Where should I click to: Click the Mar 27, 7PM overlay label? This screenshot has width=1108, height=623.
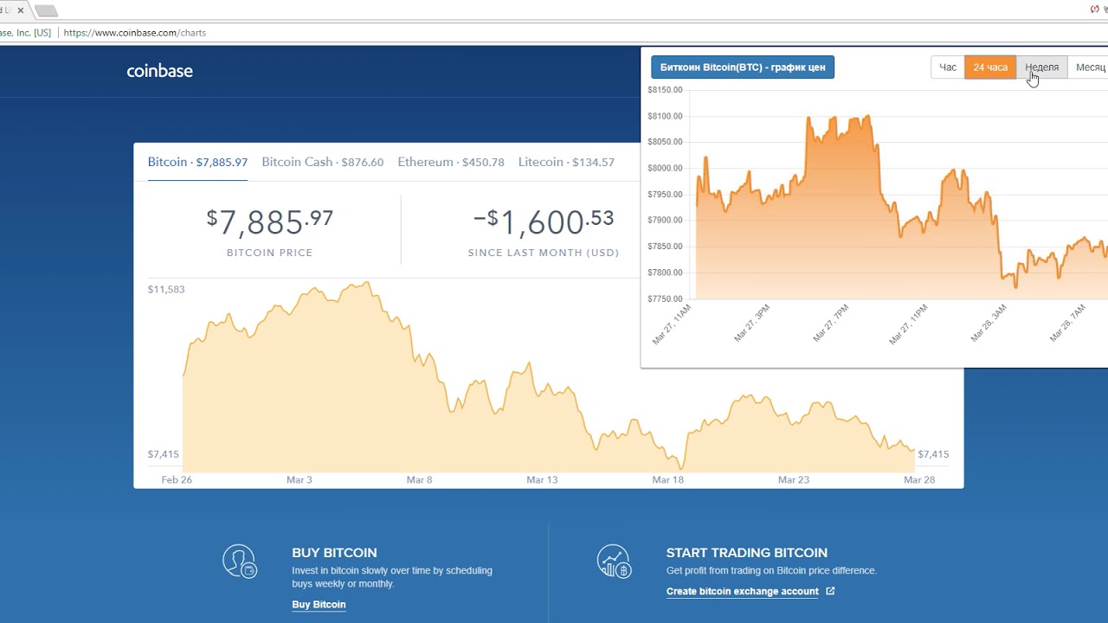pyautogui.click(x=832, y=323)
